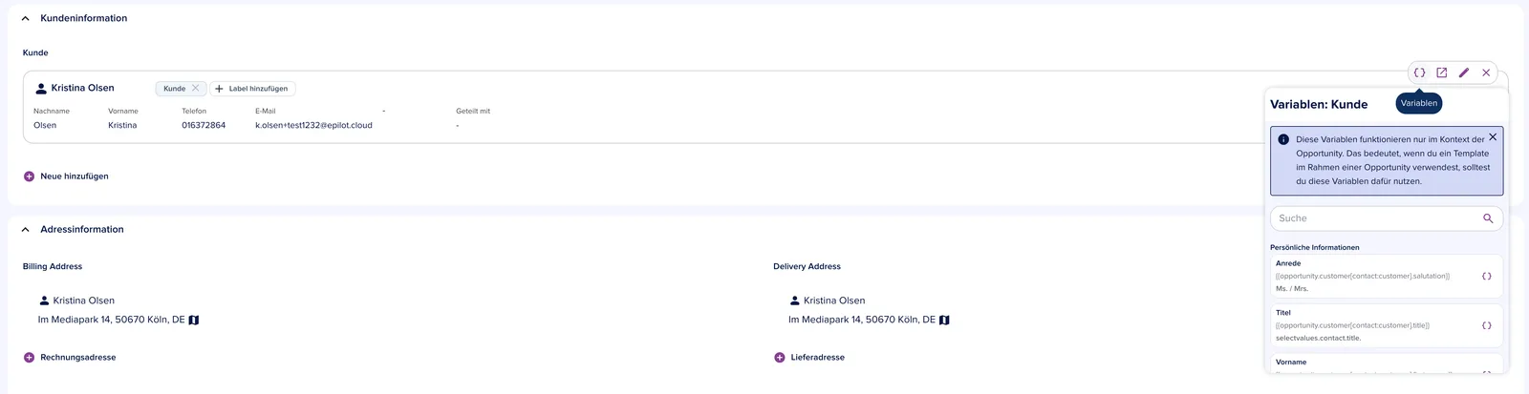Add a Lieferadresse

click(809, 358)
